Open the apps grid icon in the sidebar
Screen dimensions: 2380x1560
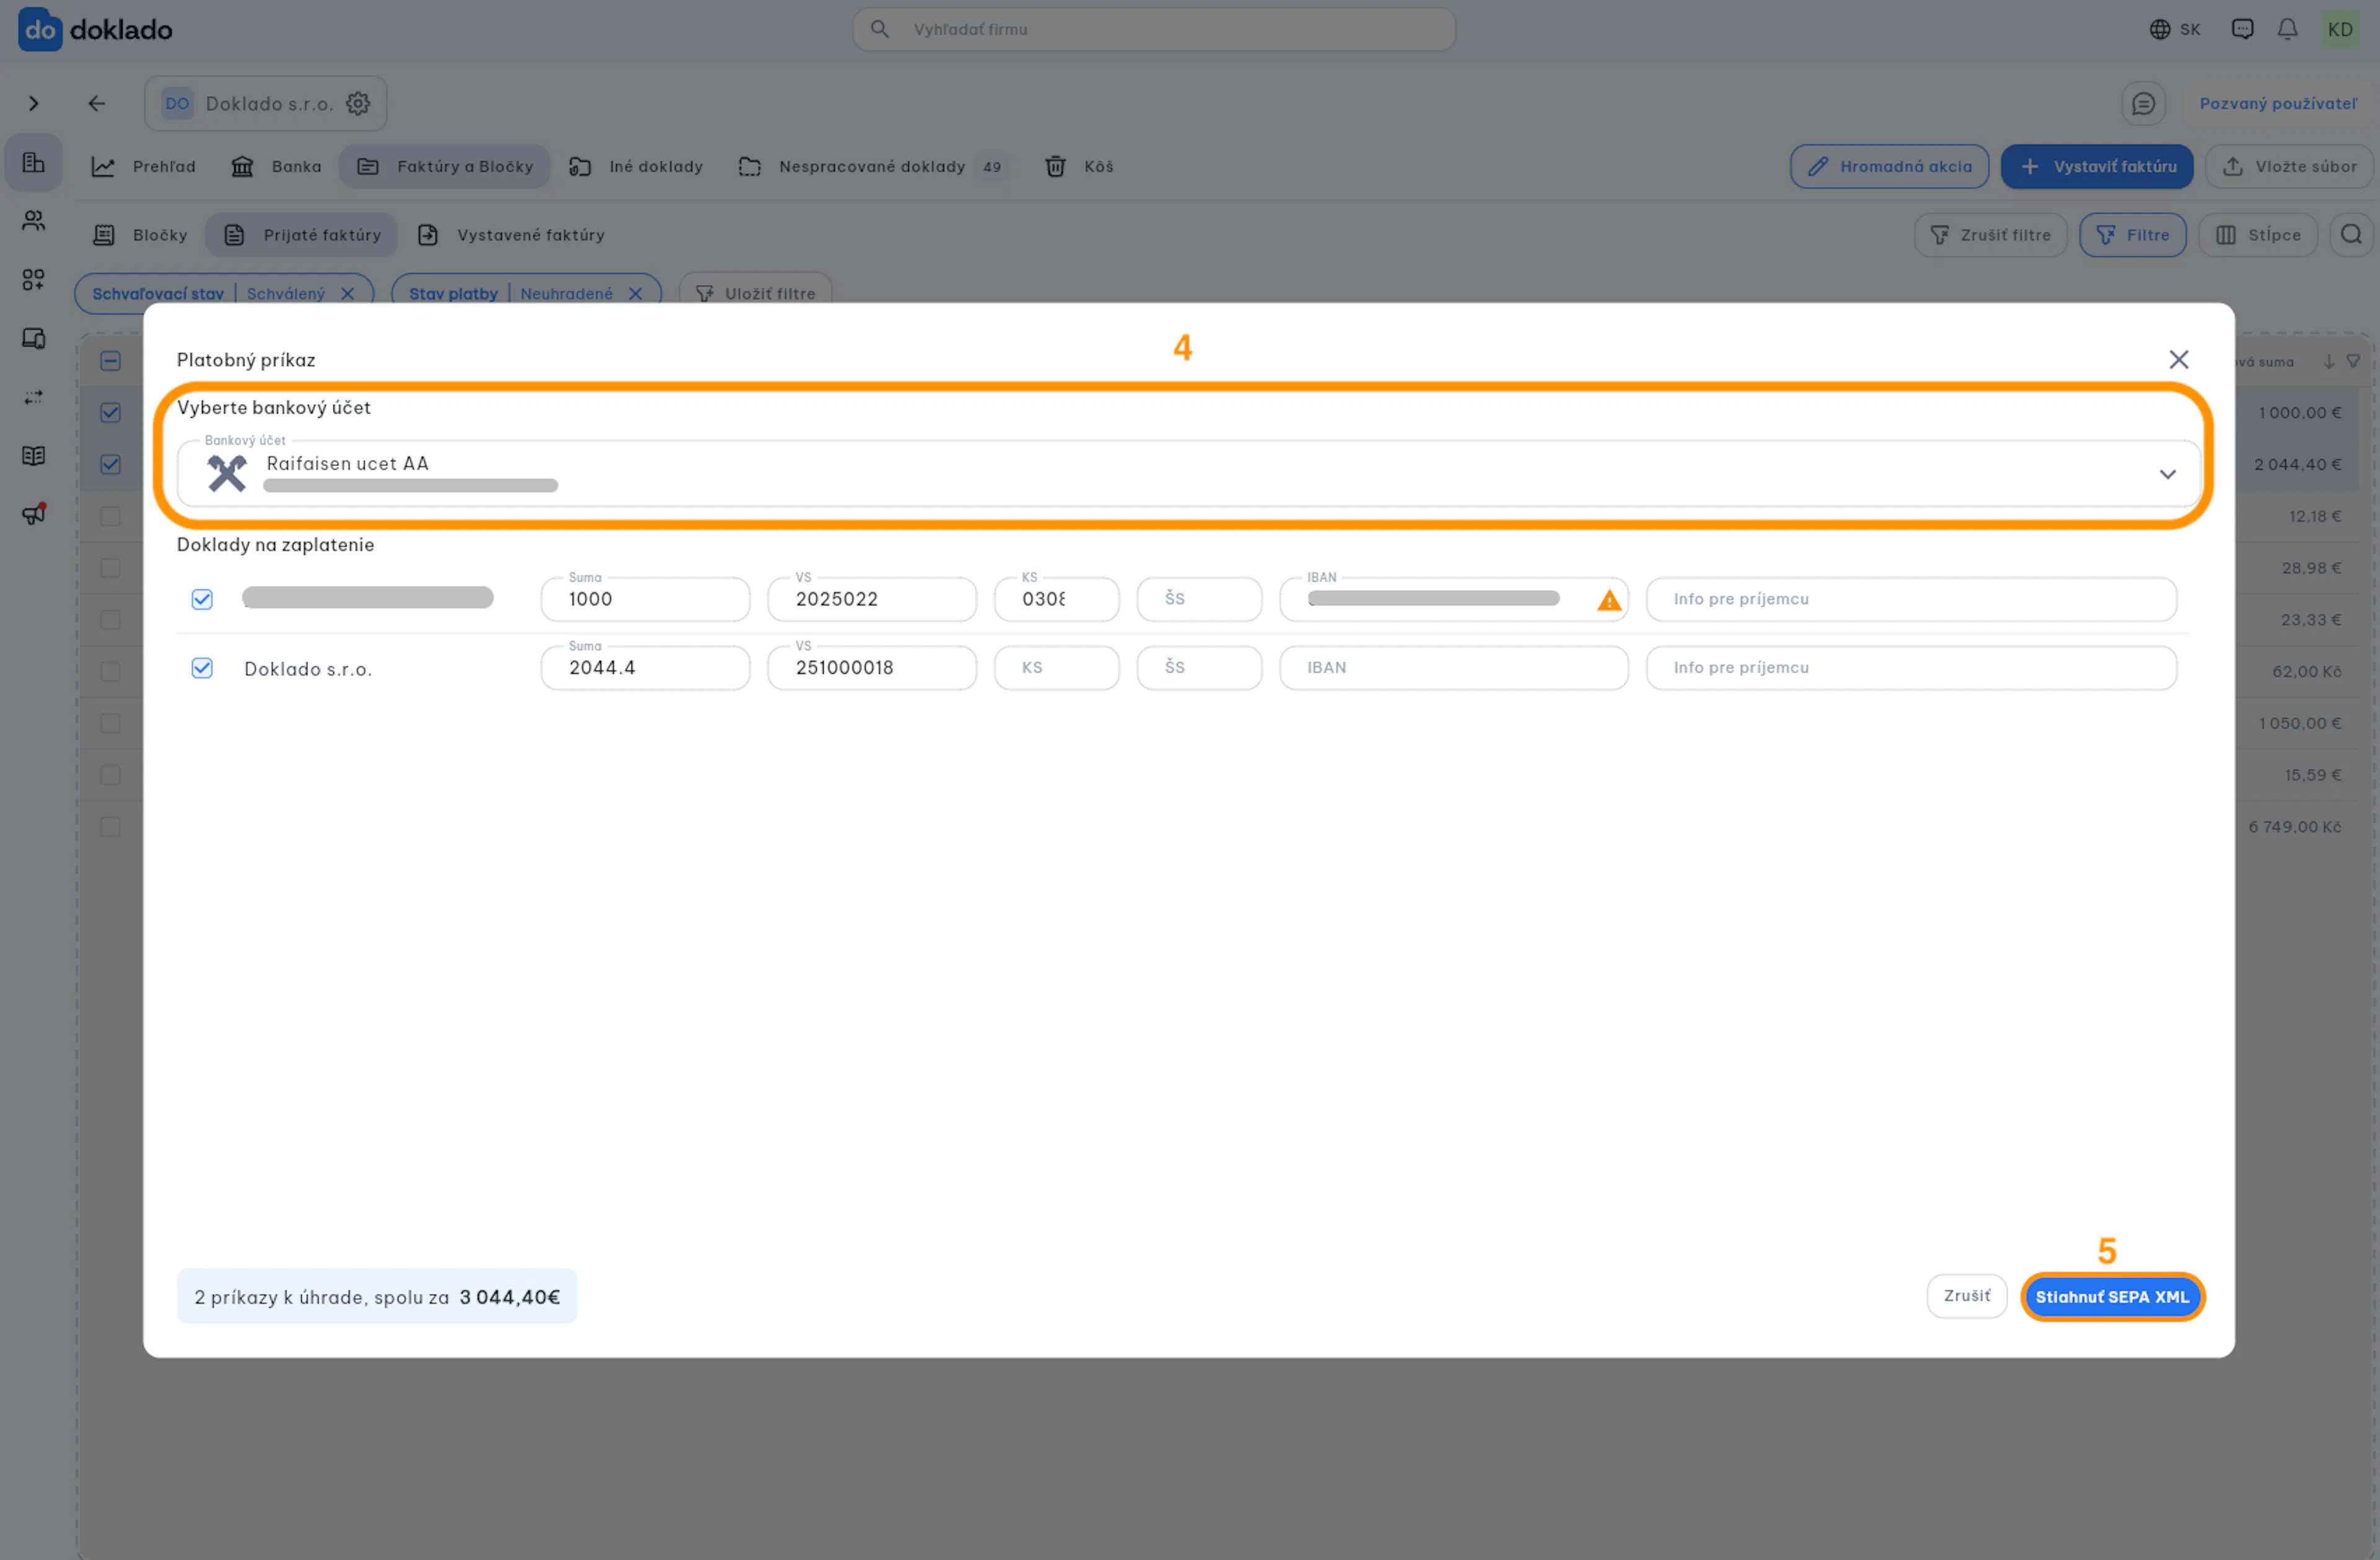[x=33, y=279]
